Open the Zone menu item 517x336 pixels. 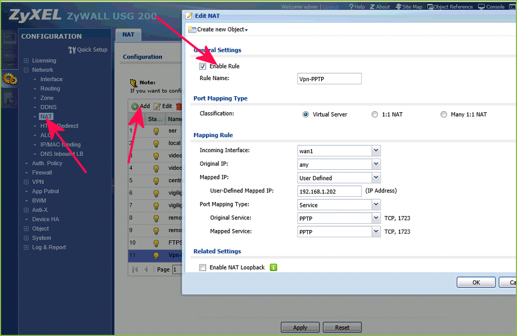(x=47, y=98)
